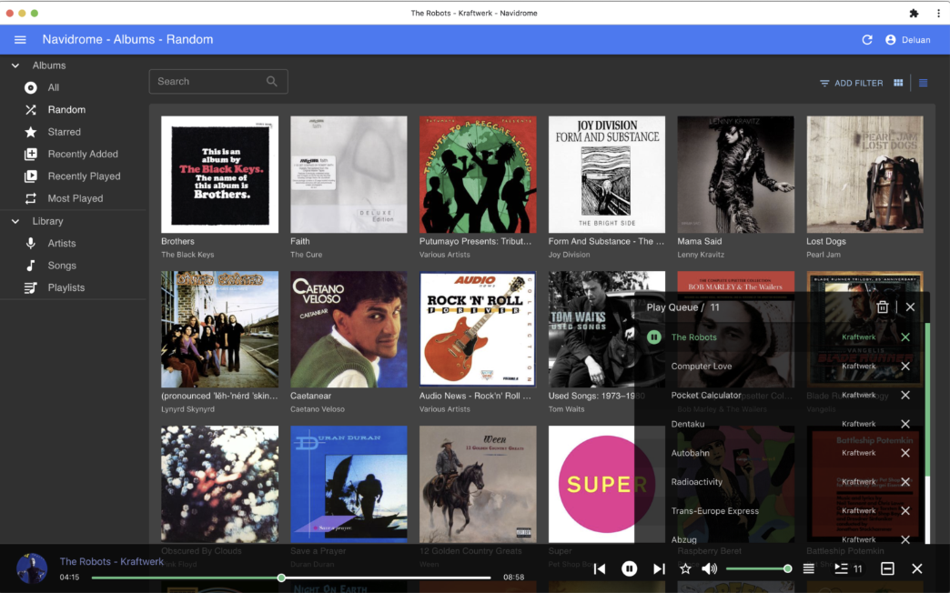Collapse the Albums section in the sidebar

15,65
